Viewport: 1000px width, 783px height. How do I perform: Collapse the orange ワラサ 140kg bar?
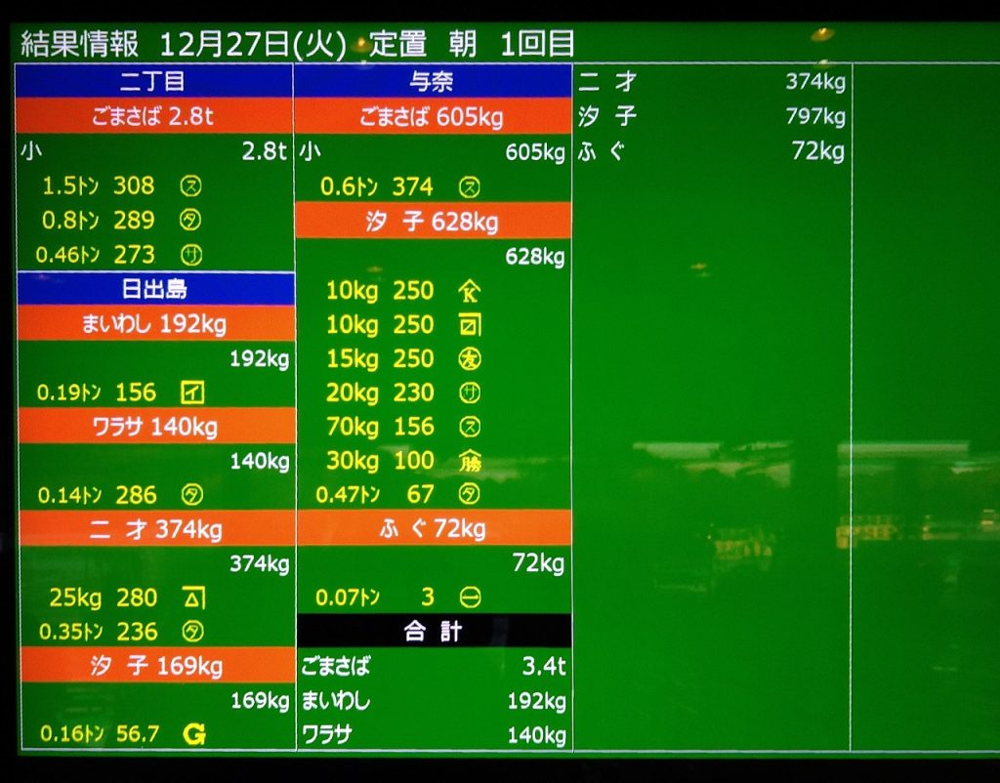click(154, 427)
